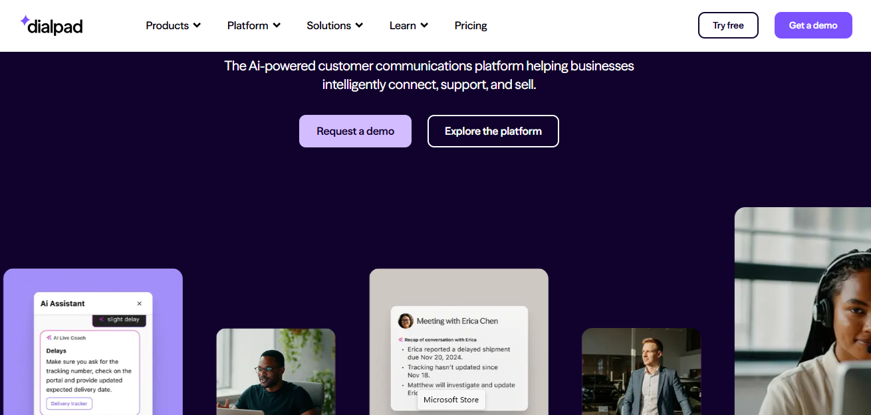
Task: Click the photo of man in suit
Action: (641, 372)
